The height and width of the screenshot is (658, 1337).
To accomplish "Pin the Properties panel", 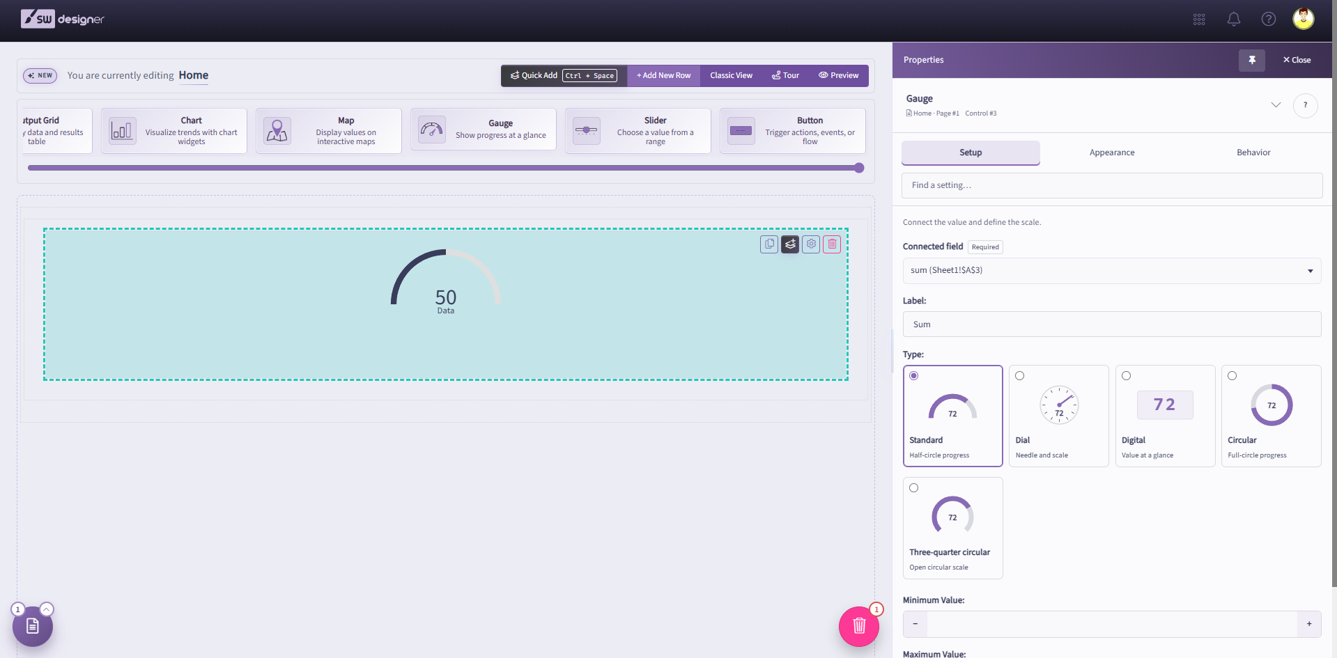I will 1252,60.
